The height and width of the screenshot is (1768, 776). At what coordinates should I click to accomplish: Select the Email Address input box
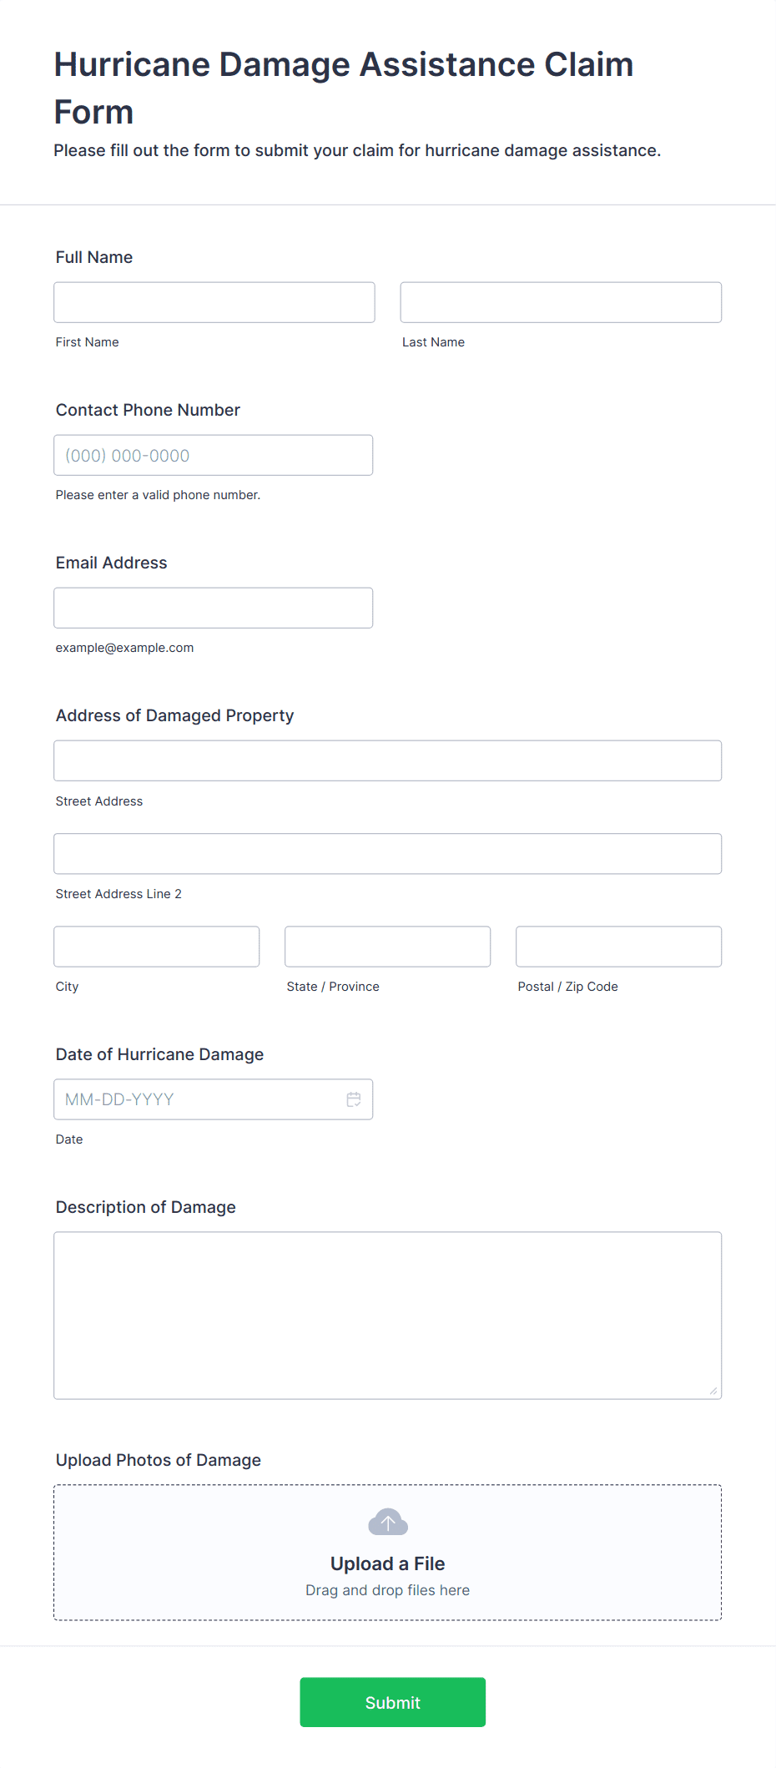(214, 608)
